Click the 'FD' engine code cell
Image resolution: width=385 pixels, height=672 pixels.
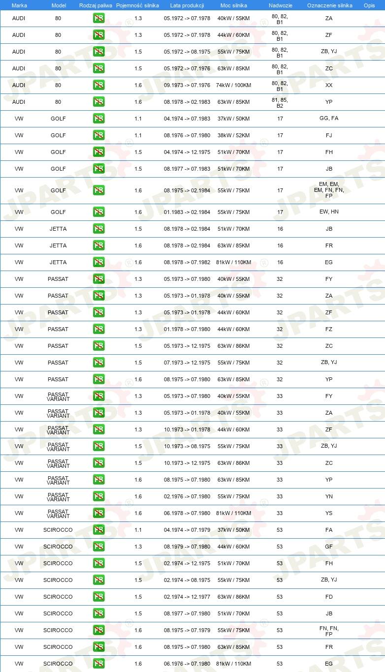pos(329,597)
